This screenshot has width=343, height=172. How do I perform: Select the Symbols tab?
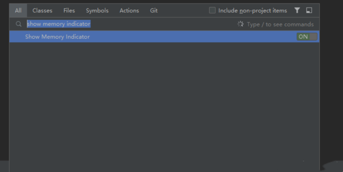pyautogui.click(x=97, y=10)
